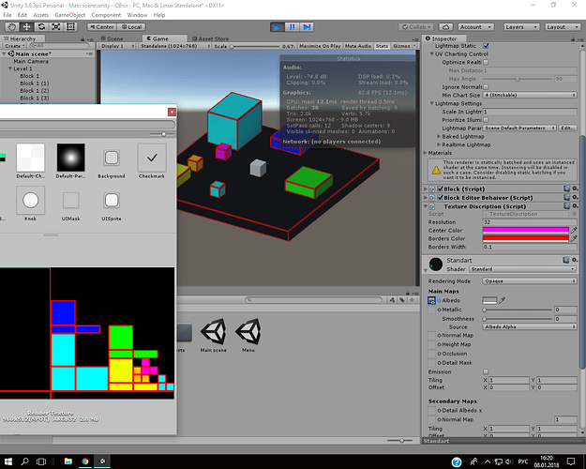Close the object picker window
This screenshot has height=469, width=586.
point(172,112)
